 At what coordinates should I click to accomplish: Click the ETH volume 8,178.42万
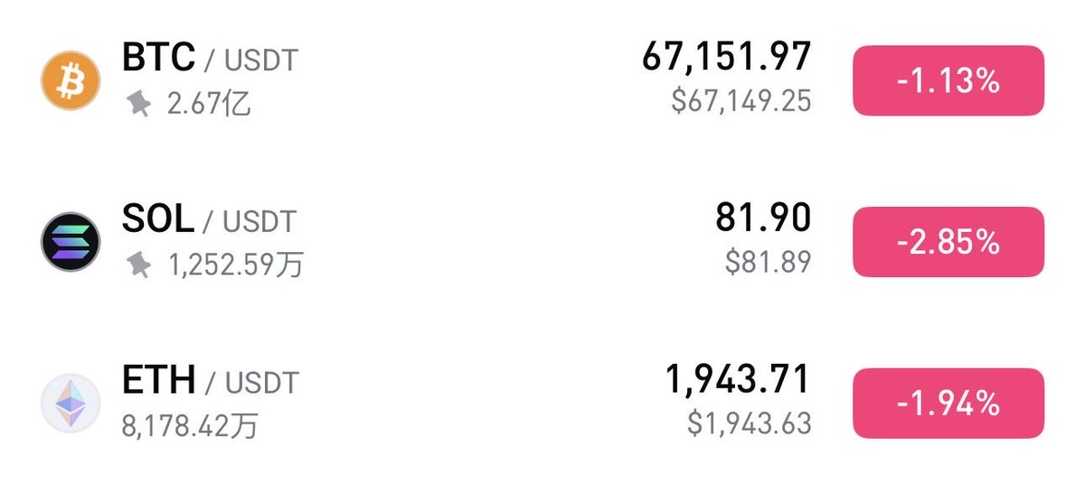[x=190, y=425]
